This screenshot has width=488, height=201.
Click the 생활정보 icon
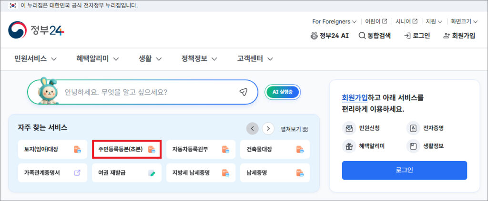tap(413, 146)
